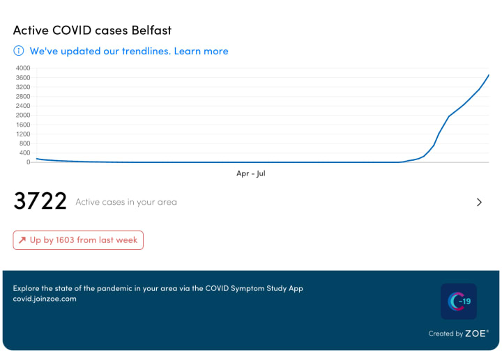This screenshot has width=502, height=353.
Task: Click the 'Created by' caption
Action: pos(446,334)
